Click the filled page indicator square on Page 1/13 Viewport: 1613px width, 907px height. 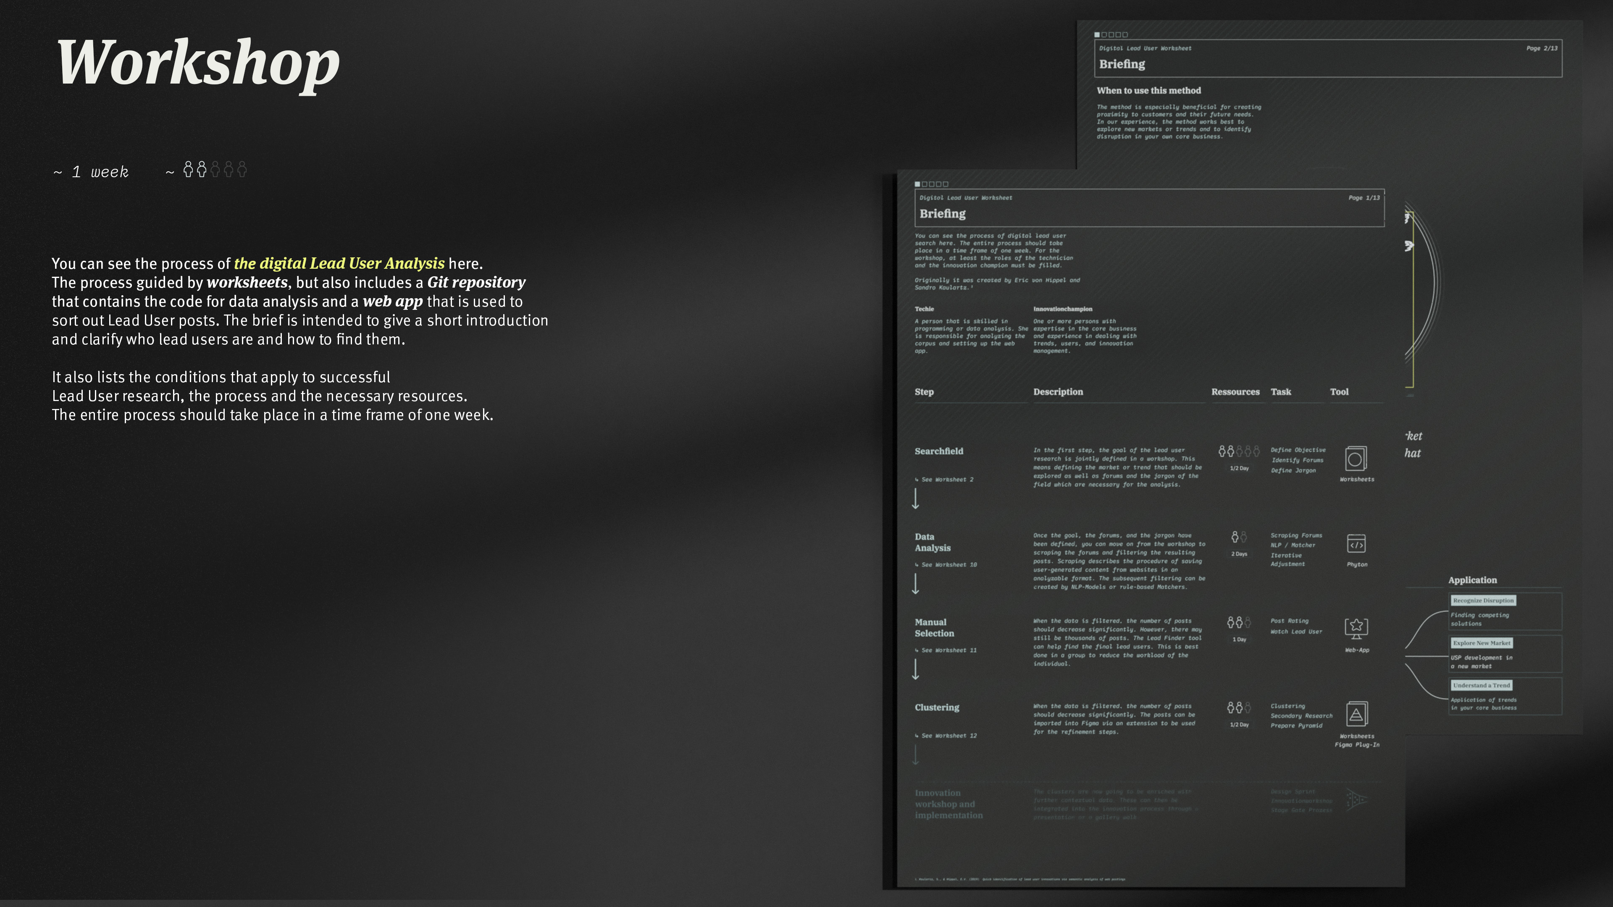point(917,184)
